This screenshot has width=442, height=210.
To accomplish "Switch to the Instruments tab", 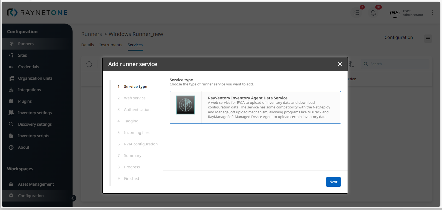I will coord(111,45).
